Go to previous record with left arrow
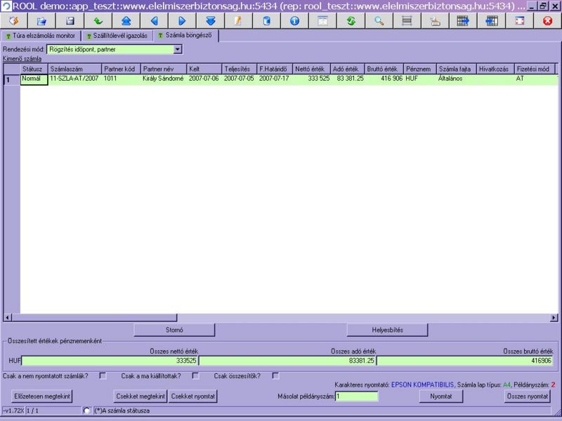Viewport: 562px width, 421px height. pos(154,21)
